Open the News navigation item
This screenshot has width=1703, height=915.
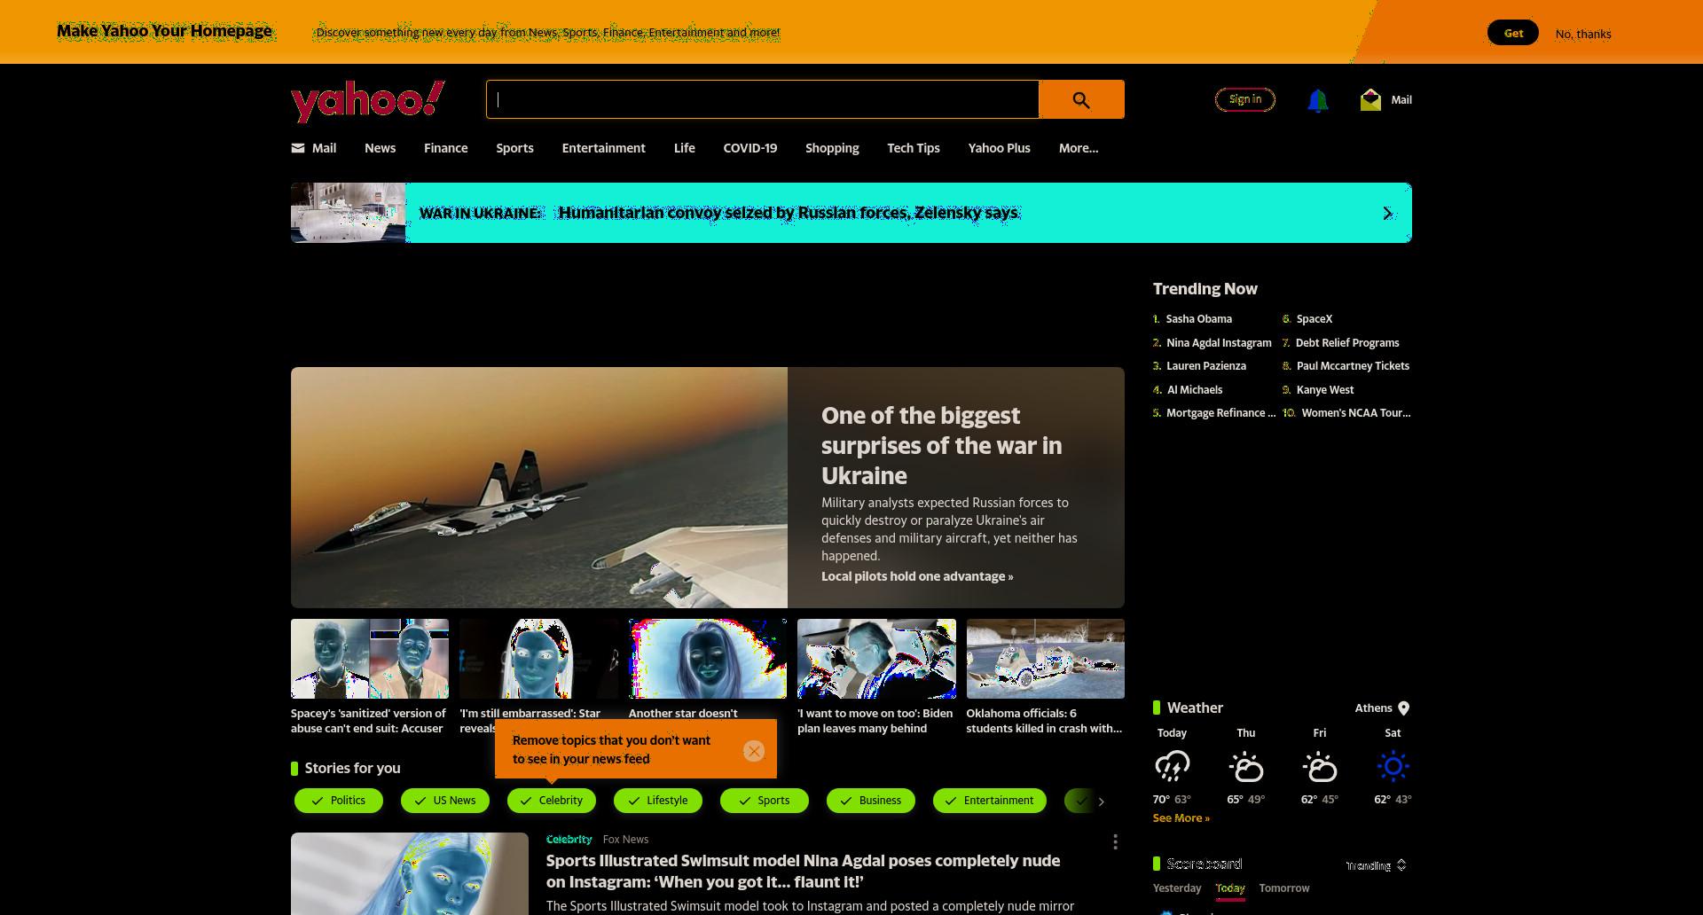(381, 148)
